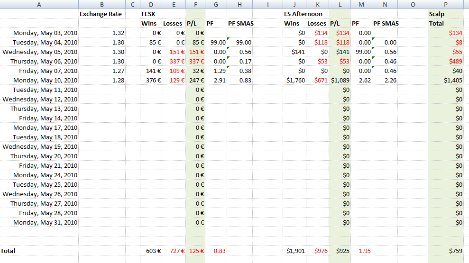Select column P header
This screenshot has height=263, width=469.
click(x=446, y=4)
